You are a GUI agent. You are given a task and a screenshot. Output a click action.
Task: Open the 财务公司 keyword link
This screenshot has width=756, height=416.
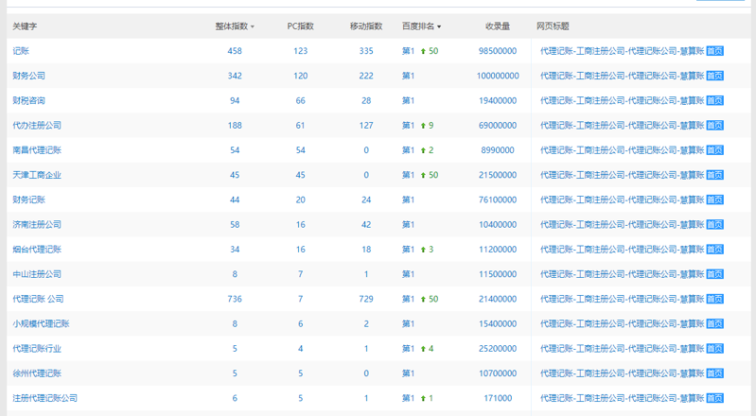pos(29,76)
